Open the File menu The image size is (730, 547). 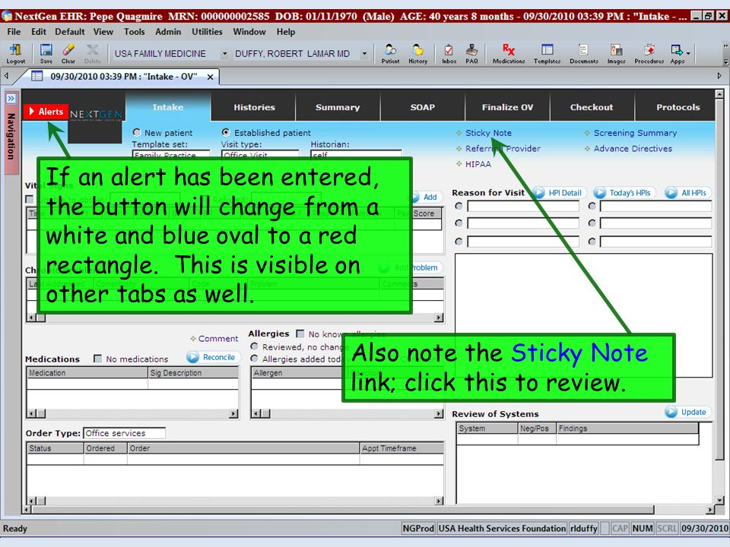click(14, 32)
